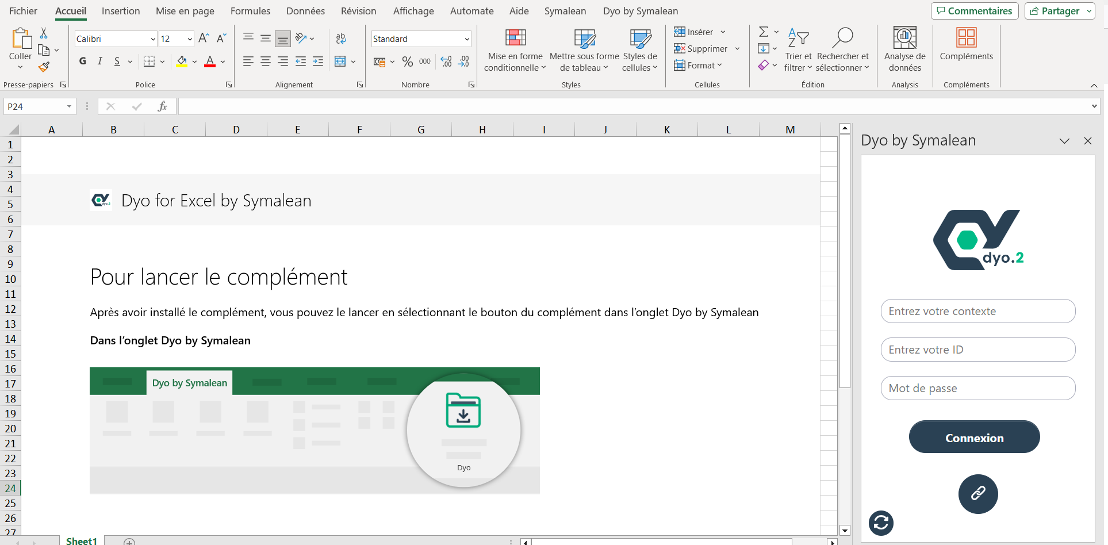The image size is (1108, 545).
Task: Increase font size with A up icon
Action: pos(204,39)
